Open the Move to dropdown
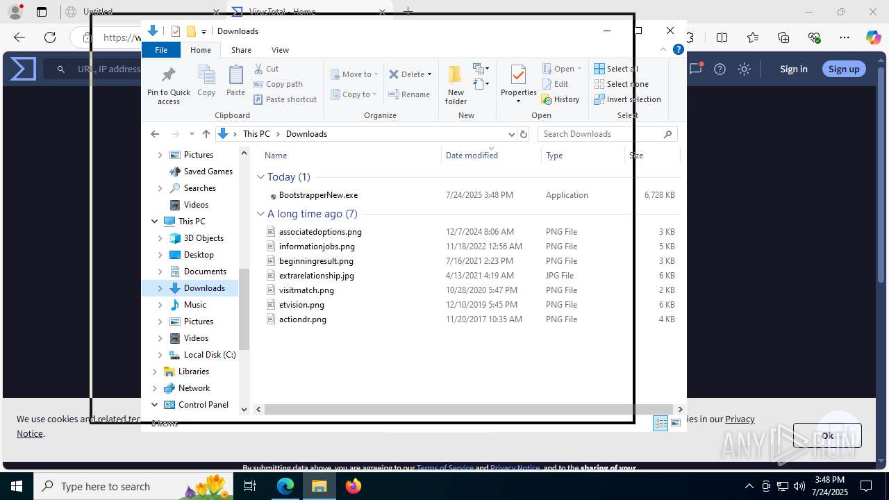The height and width of the screenshot is (500, 889). [x=354, y=74]
